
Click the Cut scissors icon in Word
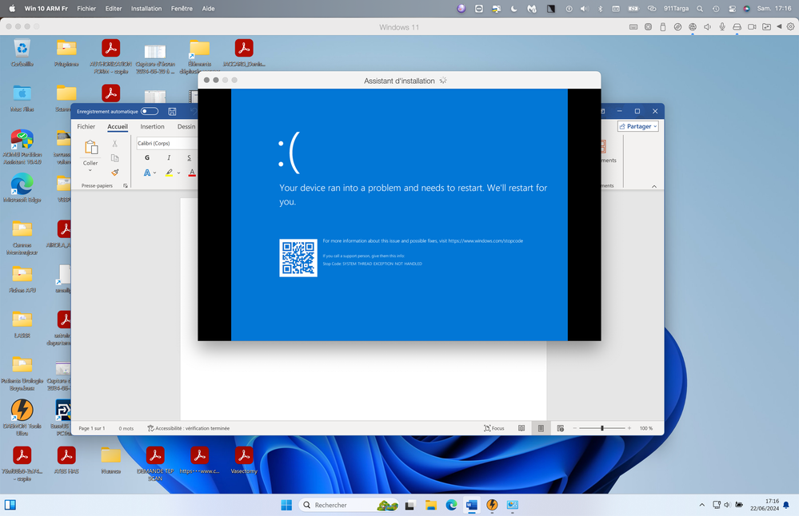point(115,144)
